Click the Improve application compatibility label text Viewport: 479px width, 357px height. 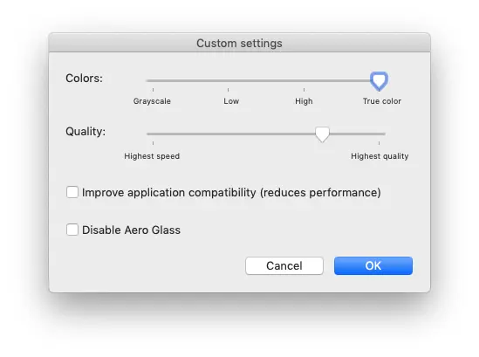pyautogui.click(x=231, y=193)
